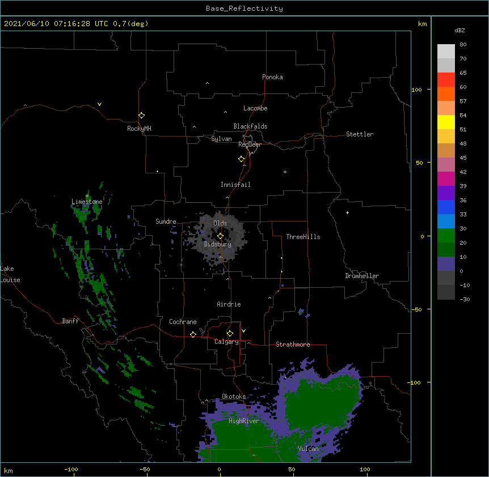This screenshot has height=477, width=489.
Task: Pick the light blue 30-33 dBZ swatch
Action: [x=446, y=221]
